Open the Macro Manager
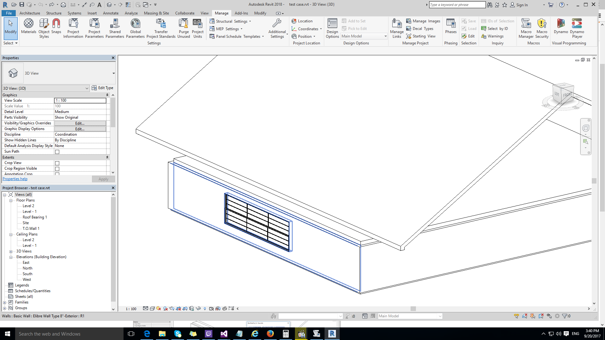This screenshot has width=605, height=340. (x=526, y=28)
